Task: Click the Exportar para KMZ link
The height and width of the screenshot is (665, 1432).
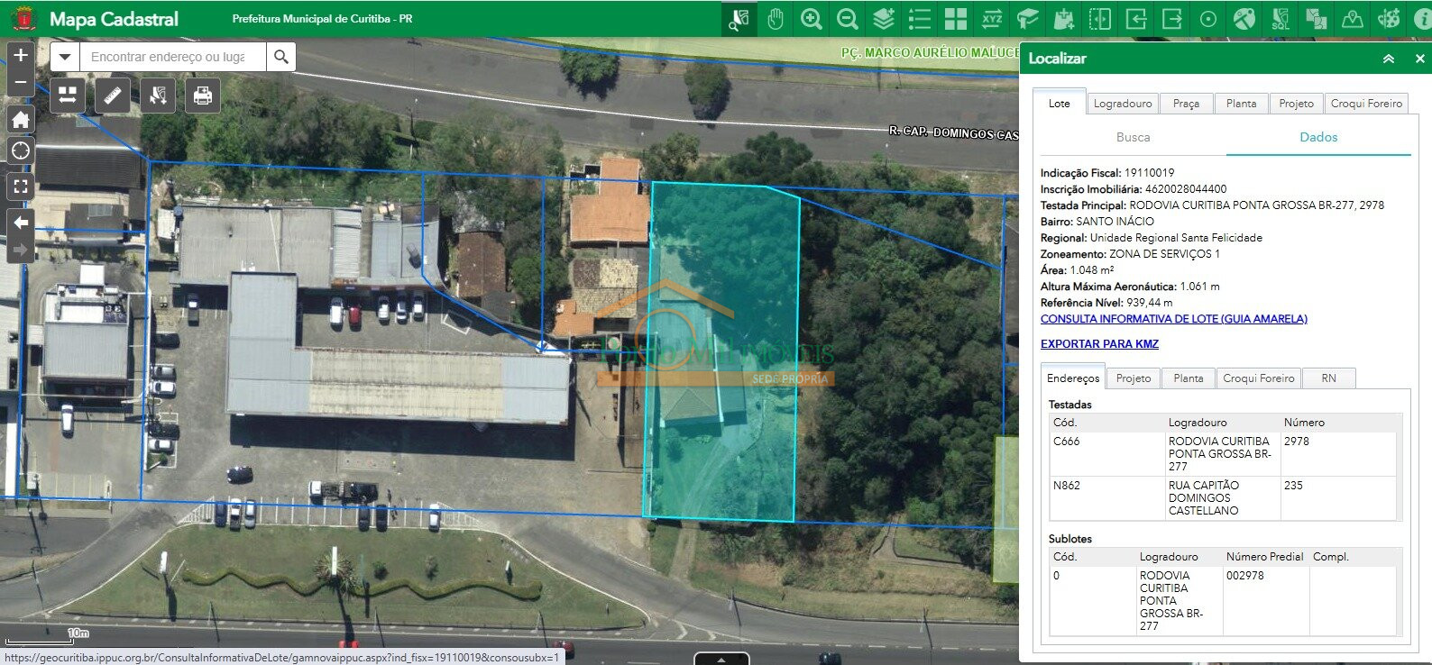Action: pyautogui.click(x=1099, y=344)
